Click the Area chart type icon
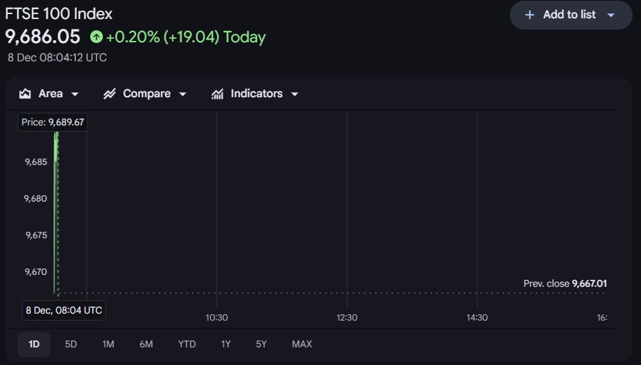Screen dimensions: 641x365 [x=25, y=94]
